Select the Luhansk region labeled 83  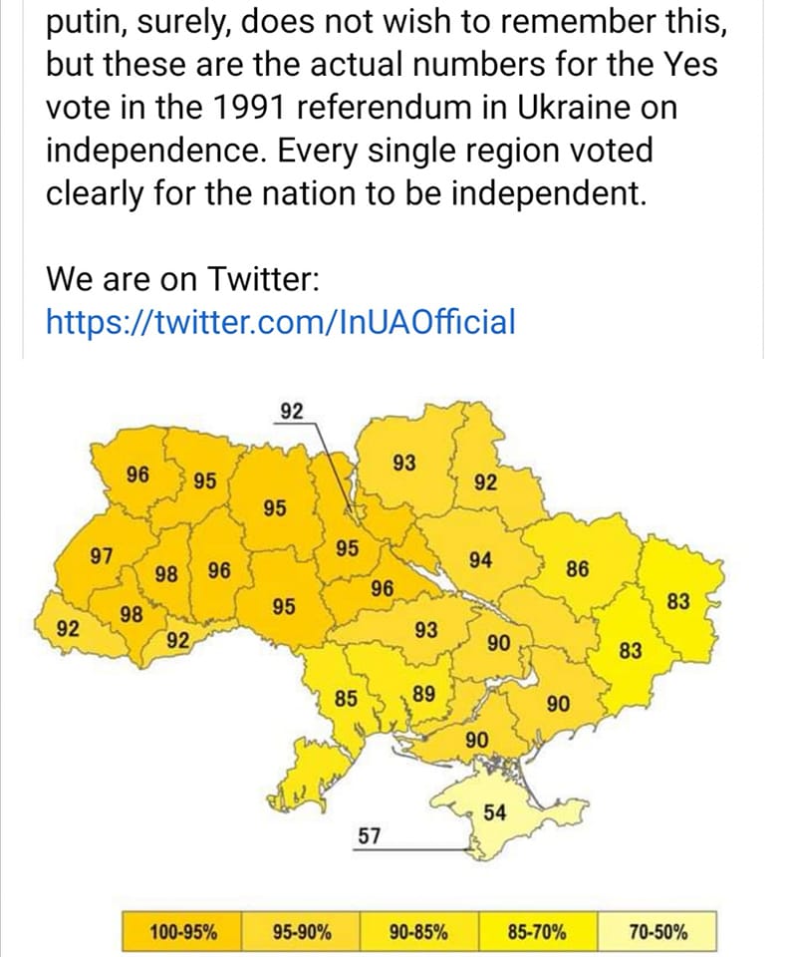click(x=678, y=601)
